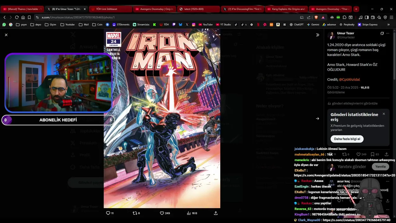Open the Instagram bookmark icon

pos(194,24)
